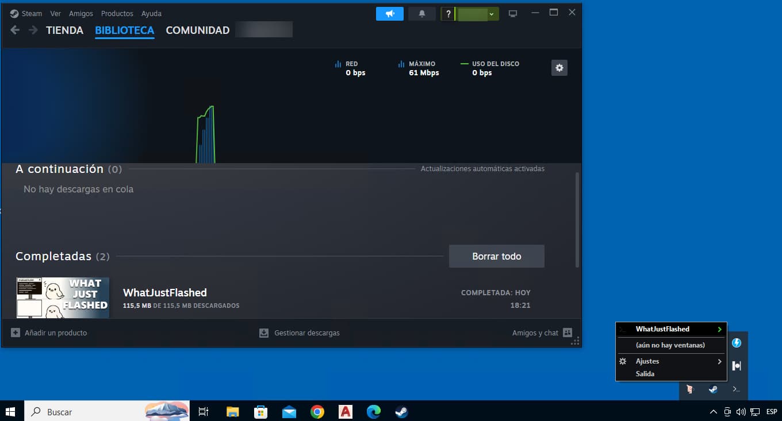Go back with the left arrow

[15, 30]
